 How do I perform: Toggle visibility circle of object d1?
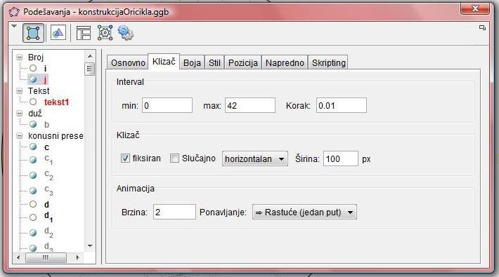[x=33, y=217]
